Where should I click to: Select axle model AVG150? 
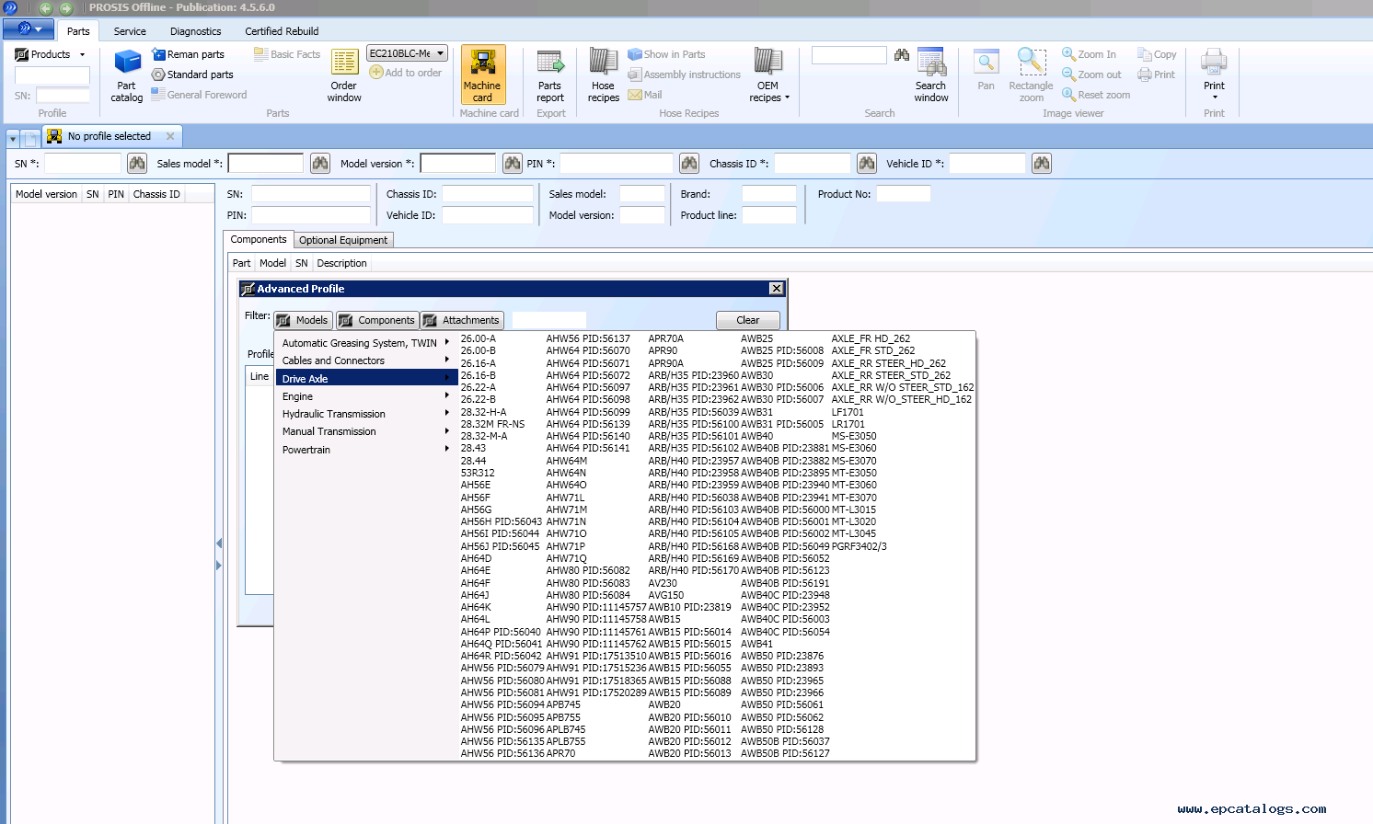[666, 595]
